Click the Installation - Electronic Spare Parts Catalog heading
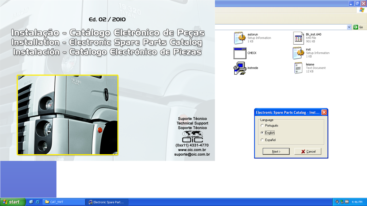This screenshot has width=367, height=206. pyautogui.click(x=107, y=42)
